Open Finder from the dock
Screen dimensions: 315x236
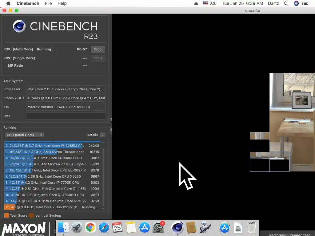click(x=63, y=228)
